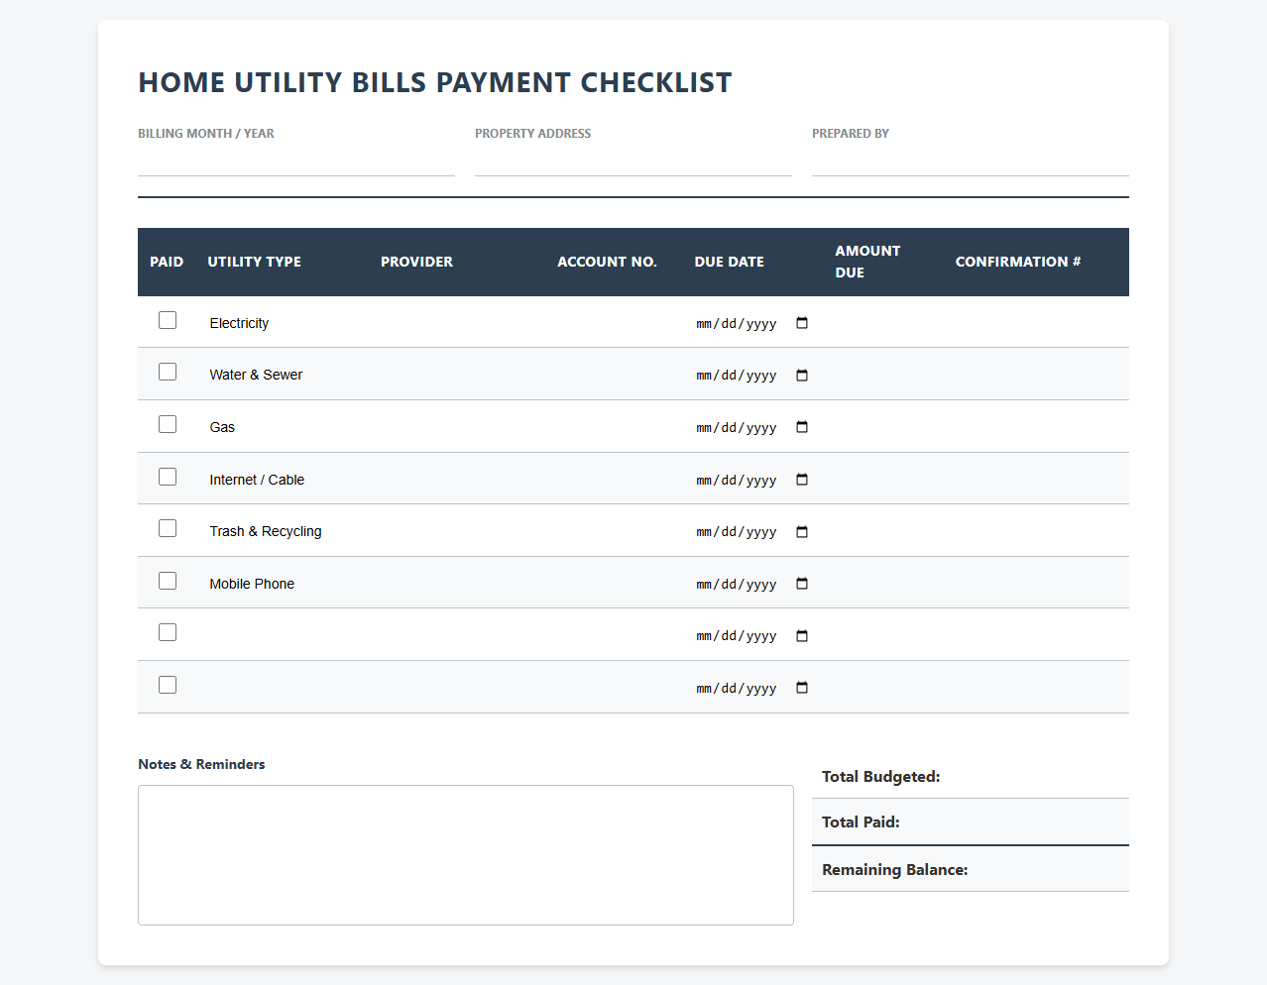Open the calendar picker in the Gas row
The width and height of the screenshot is (1267, 985).
click(802, 427)
